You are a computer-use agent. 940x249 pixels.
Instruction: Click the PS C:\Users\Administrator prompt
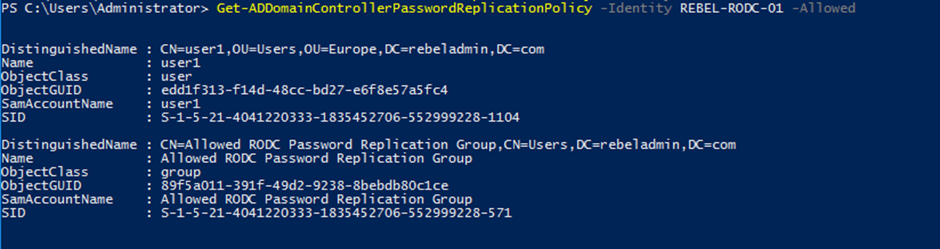point(105,9)
